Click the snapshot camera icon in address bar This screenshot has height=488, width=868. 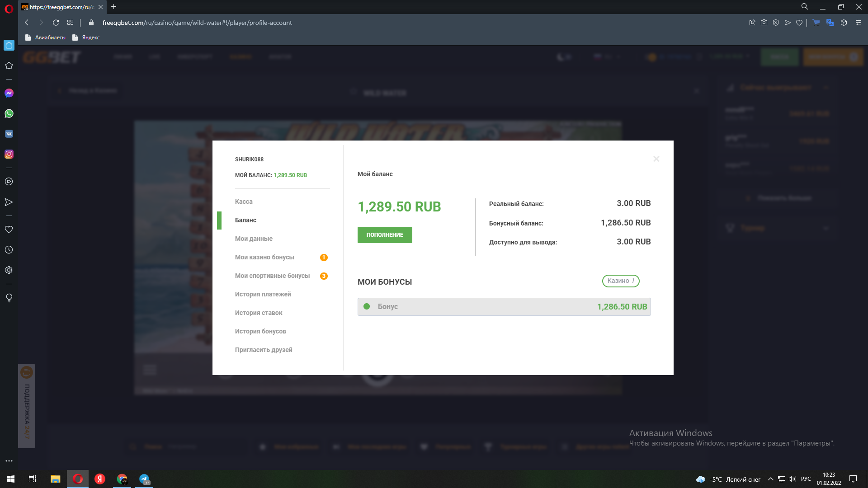(x=764, y=23)
